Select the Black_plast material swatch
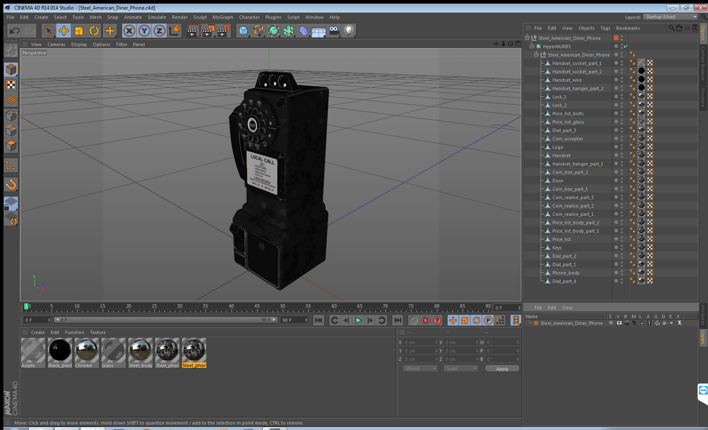 [60, 353]
